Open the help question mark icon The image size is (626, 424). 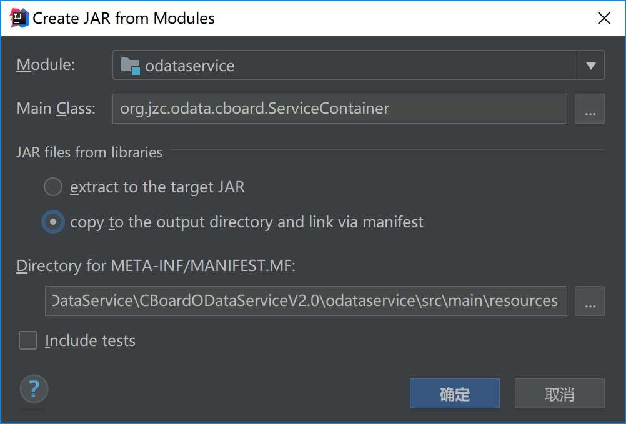coord(34,389)
